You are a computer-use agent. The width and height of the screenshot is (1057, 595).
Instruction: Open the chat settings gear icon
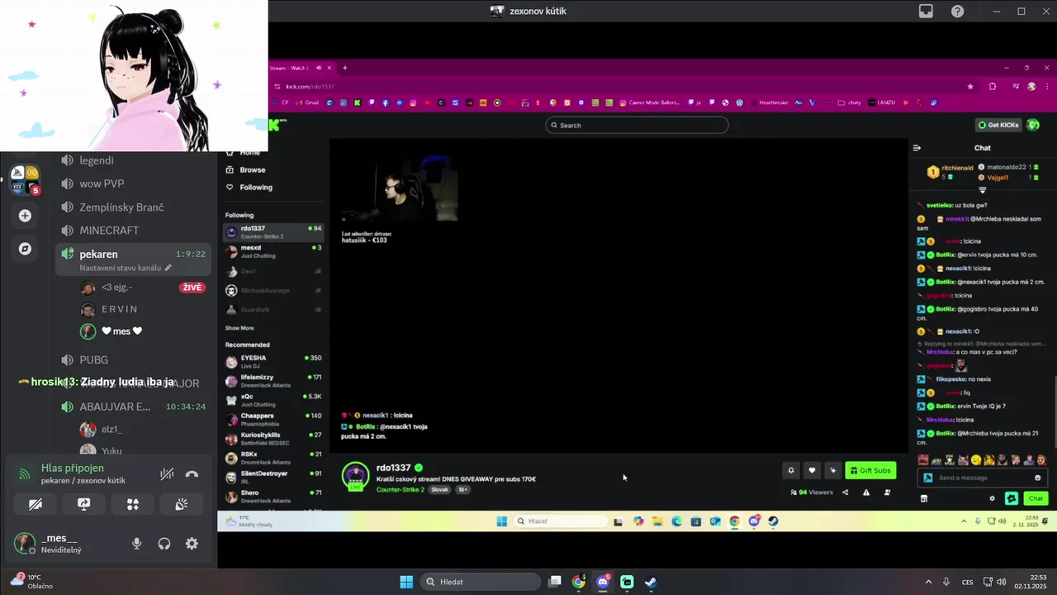pos(992,498)
